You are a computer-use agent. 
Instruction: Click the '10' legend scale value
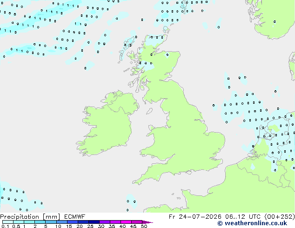click(58, 226)
